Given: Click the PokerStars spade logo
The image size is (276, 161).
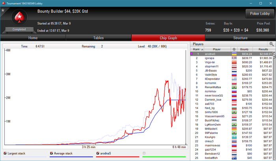Looking at the screenshot, I should (x=19, y=17).
